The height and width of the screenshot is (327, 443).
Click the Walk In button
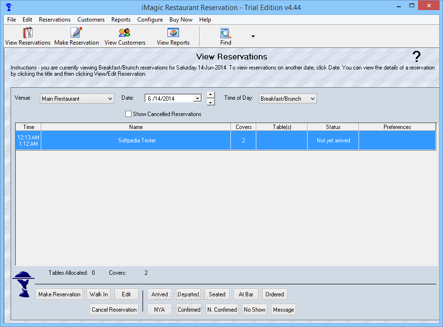[x=98, y=294]
